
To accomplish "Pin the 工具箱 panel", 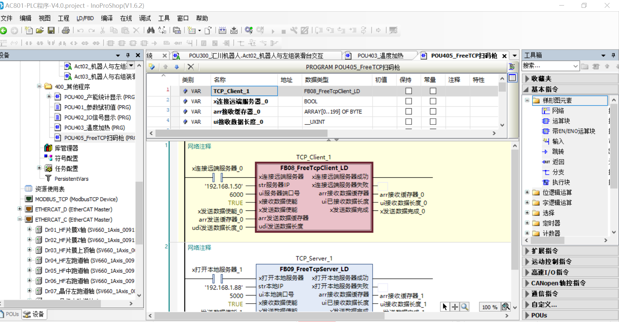I will 613,55.
